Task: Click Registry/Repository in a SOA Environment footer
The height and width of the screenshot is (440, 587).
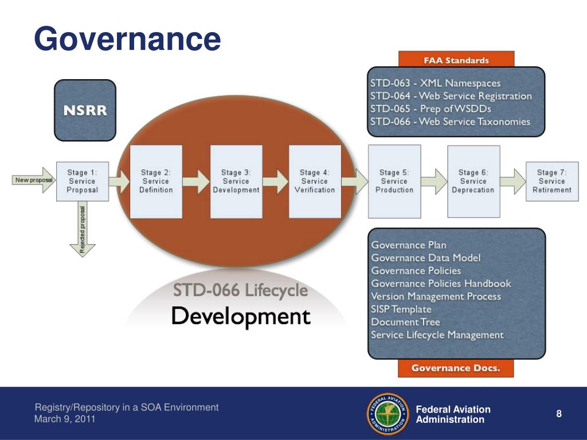Action: coord(127,407)
